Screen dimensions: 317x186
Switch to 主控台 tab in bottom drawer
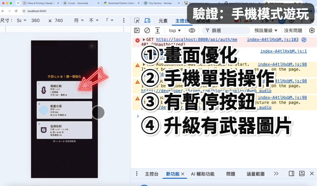click(x=152, y=174)
